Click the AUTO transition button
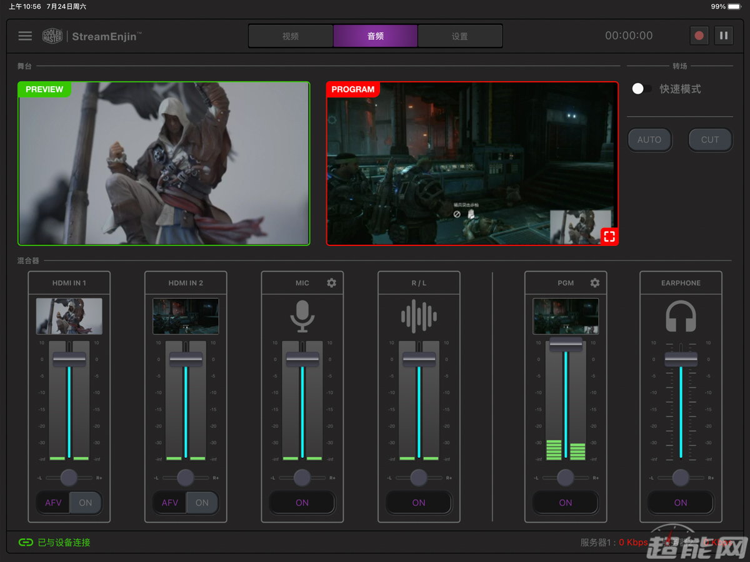The width and height of the screenshot is (750, 562). [649, 140]
